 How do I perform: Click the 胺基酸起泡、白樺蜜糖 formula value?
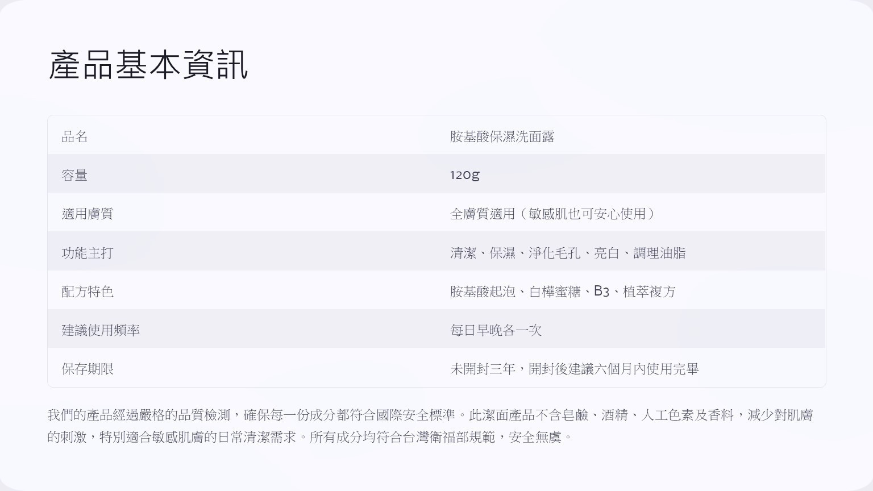(515, 292)
